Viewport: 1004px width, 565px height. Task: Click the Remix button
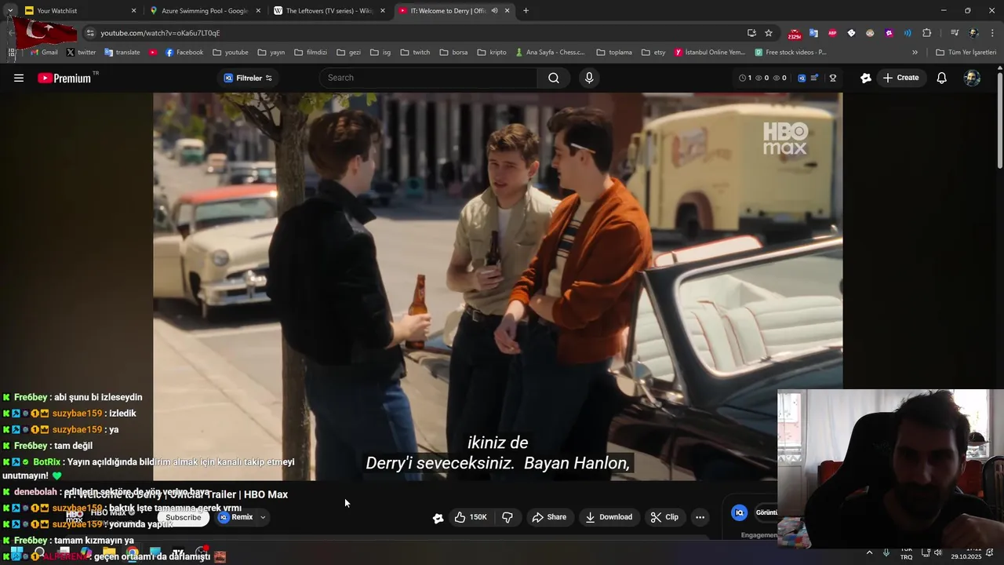click(x=236, y=517)
